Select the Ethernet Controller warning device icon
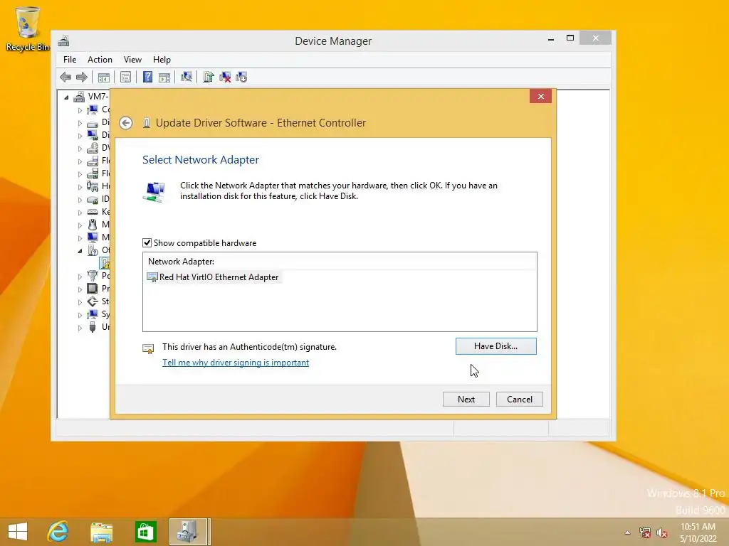The height and width of the screenshot is (546, 729). click(x=105, y=263)
